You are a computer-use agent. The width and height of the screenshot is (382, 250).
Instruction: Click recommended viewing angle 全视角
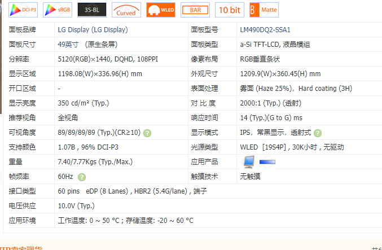click(68, 118)
